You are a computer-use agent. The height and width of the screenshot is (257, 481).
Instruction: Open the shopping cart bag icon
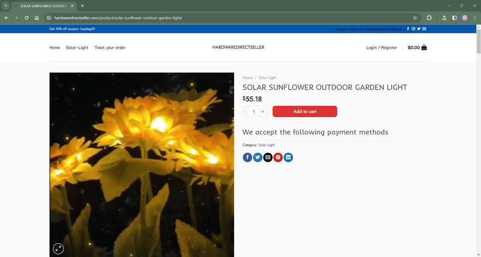(424, 47)
